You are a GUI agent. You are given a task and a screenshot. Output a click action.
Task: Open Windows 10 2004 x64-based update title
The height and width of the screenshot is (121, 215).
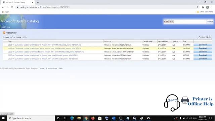point(43,59)
